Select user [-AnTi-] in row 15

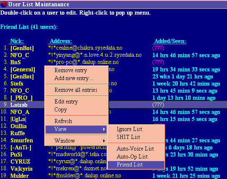[21, 147]
